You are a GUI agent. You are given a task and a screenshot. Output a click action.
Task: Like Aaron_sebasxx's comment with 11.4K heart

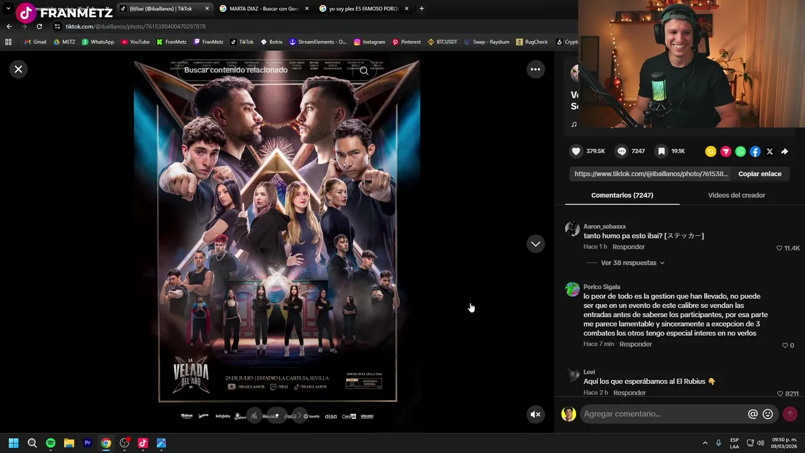(779, 249)
